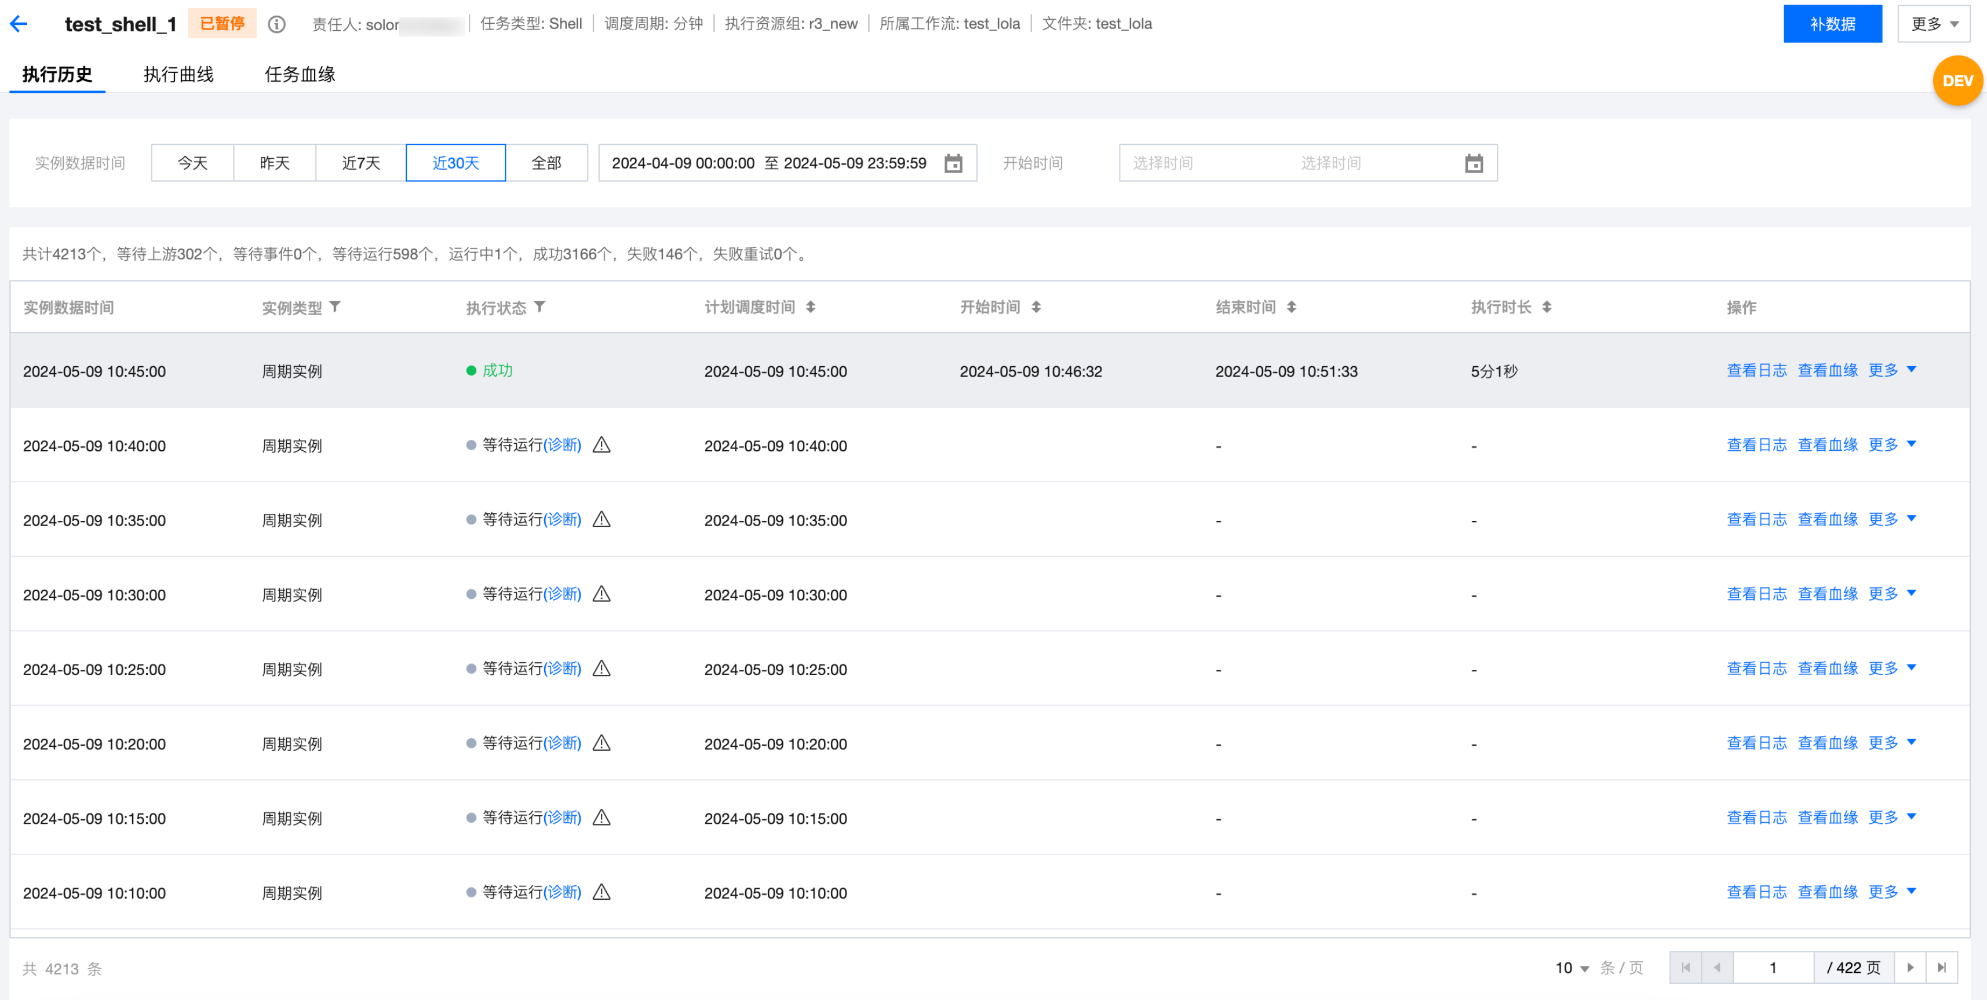
Task: Open calendar for instance data time range
Action: click(953, 163)
